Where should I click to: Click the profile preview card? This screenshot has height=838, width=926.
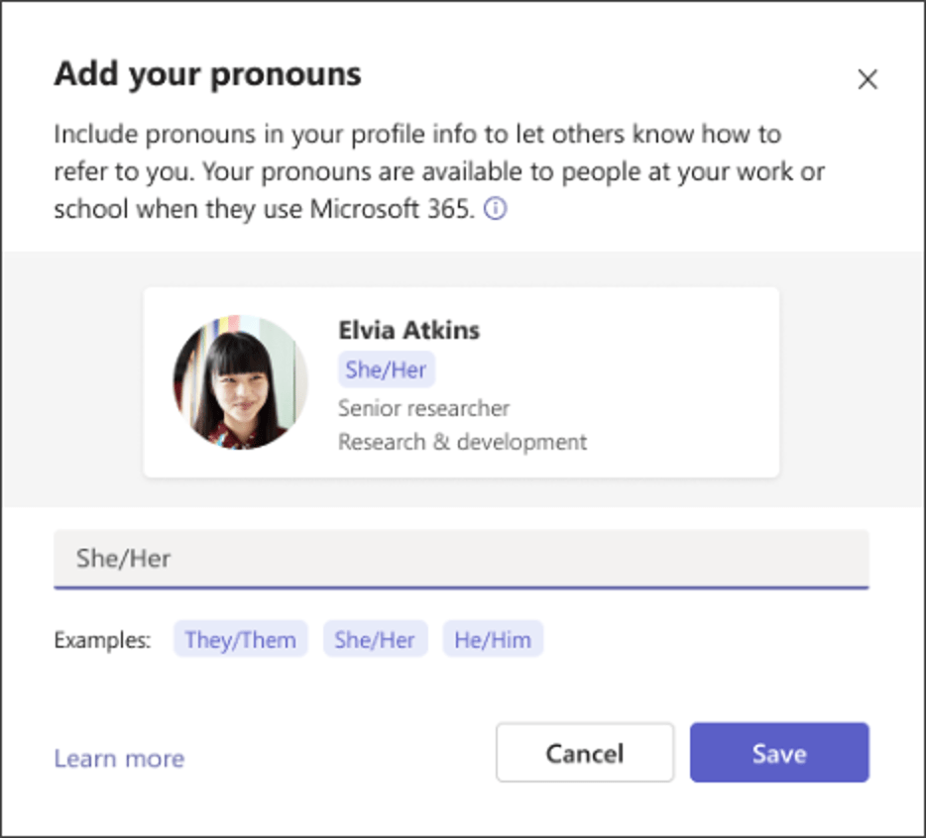(x=461, y=381)
